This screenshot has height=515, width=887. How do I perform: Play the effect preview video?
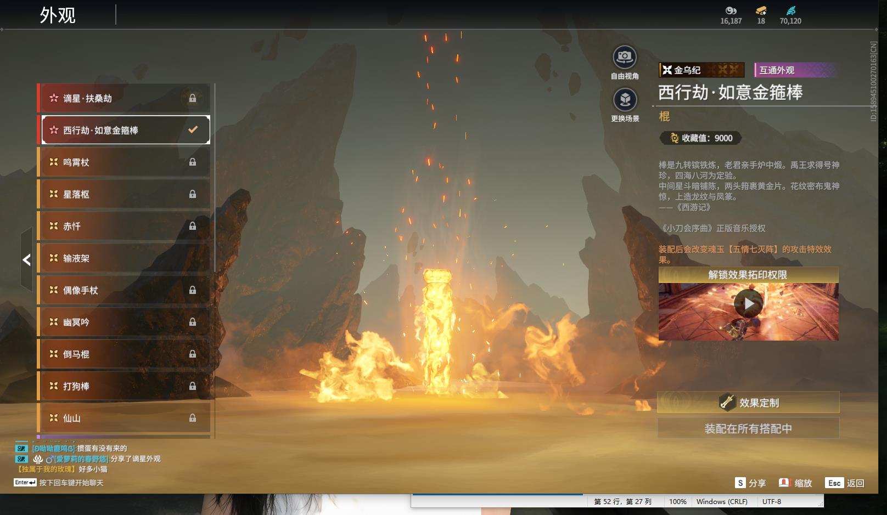[x=749, y=303]
